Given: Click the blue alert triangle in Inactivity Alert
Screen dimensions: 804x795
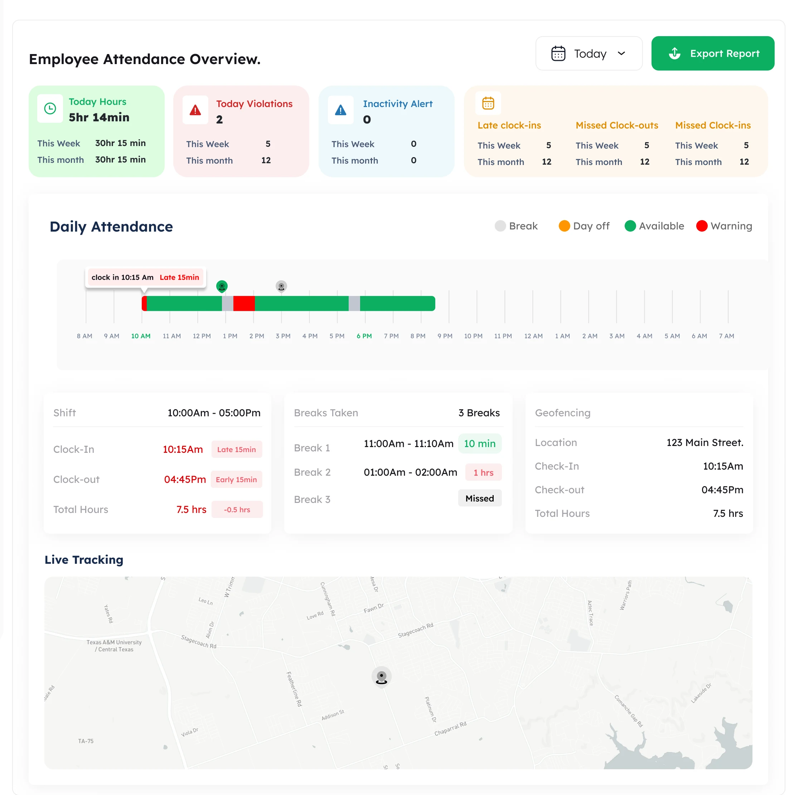Looking at the screenshot, I should pyautogui.click(x=340, y=110).
